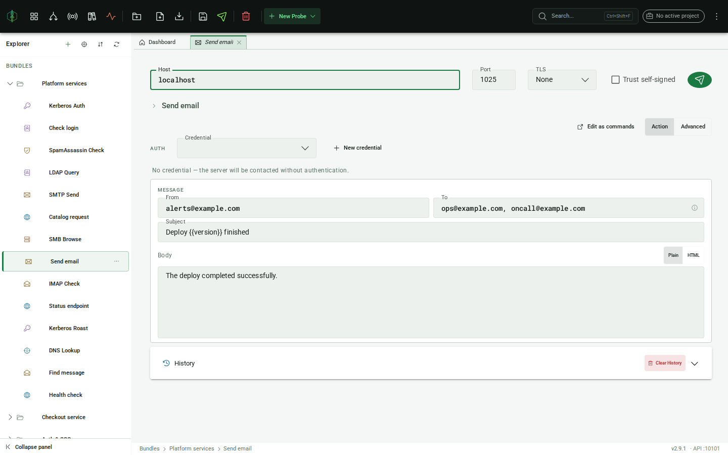
Task: Collapse the Platform services bundle
Action: click(10, 83)
